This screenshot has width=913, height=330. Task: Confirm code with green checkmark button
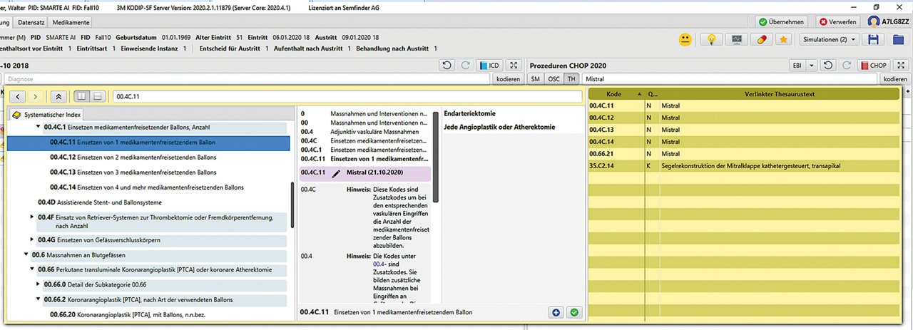pos(573,312)
